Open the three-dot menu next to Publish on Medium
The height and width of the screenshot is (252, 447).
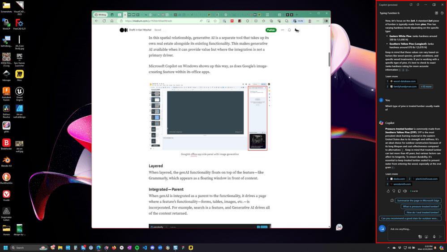click(x=283, y=30)
